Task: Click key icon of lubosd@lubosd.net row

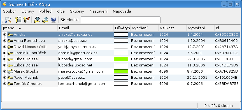Action: click(x=10, y=65)
